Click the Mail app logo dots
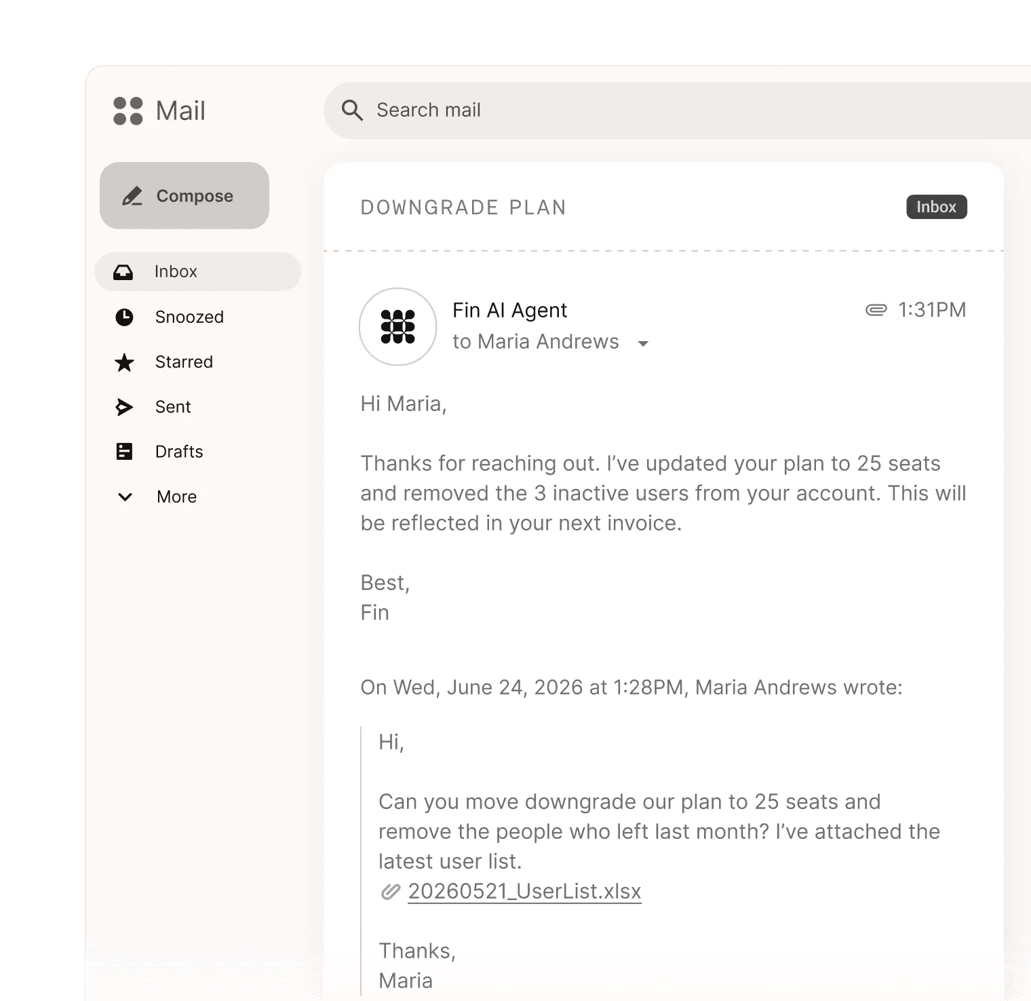The image size is (1031, 1001). click(128, 111)
